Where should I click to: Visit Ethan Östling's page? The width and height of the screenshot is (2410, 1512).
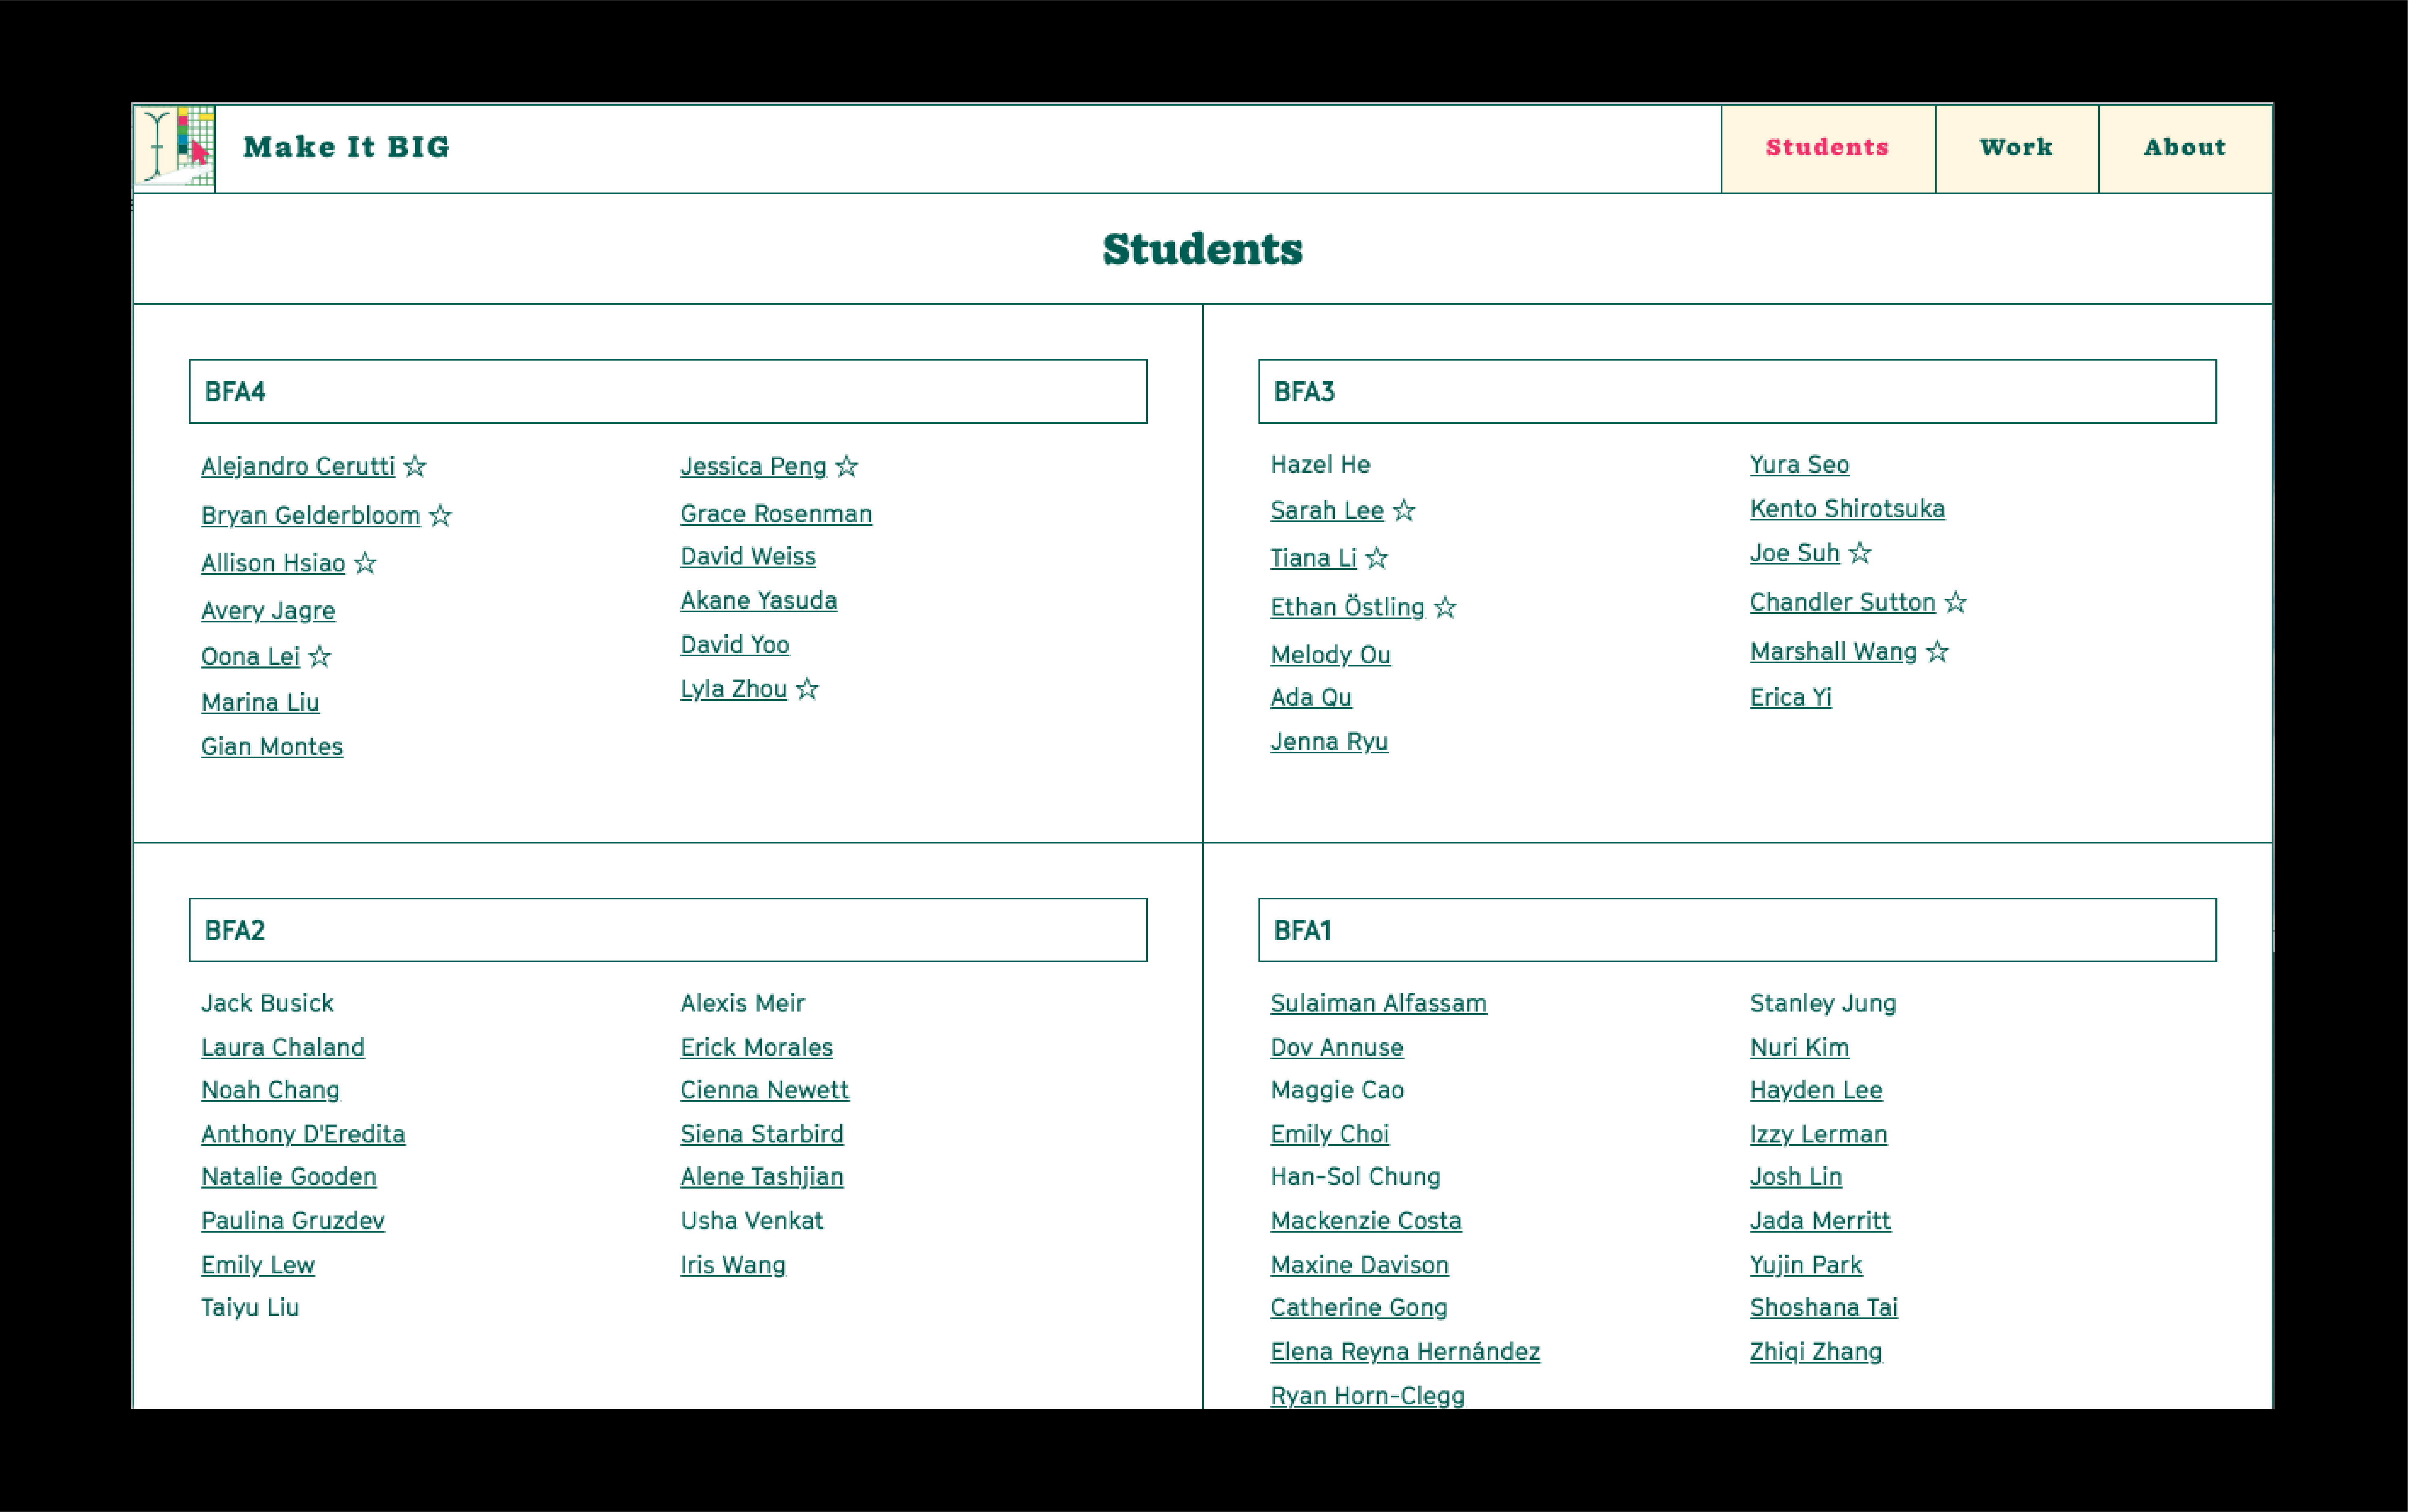[x=1347, y=607]
